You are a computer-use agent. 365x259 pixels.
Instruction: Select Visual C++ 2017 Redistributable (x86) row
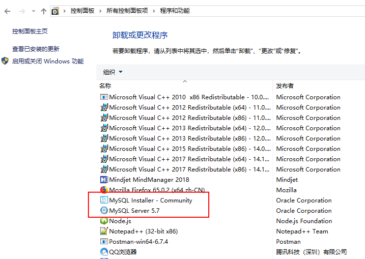pyautogui.click(x=189, y=170)
